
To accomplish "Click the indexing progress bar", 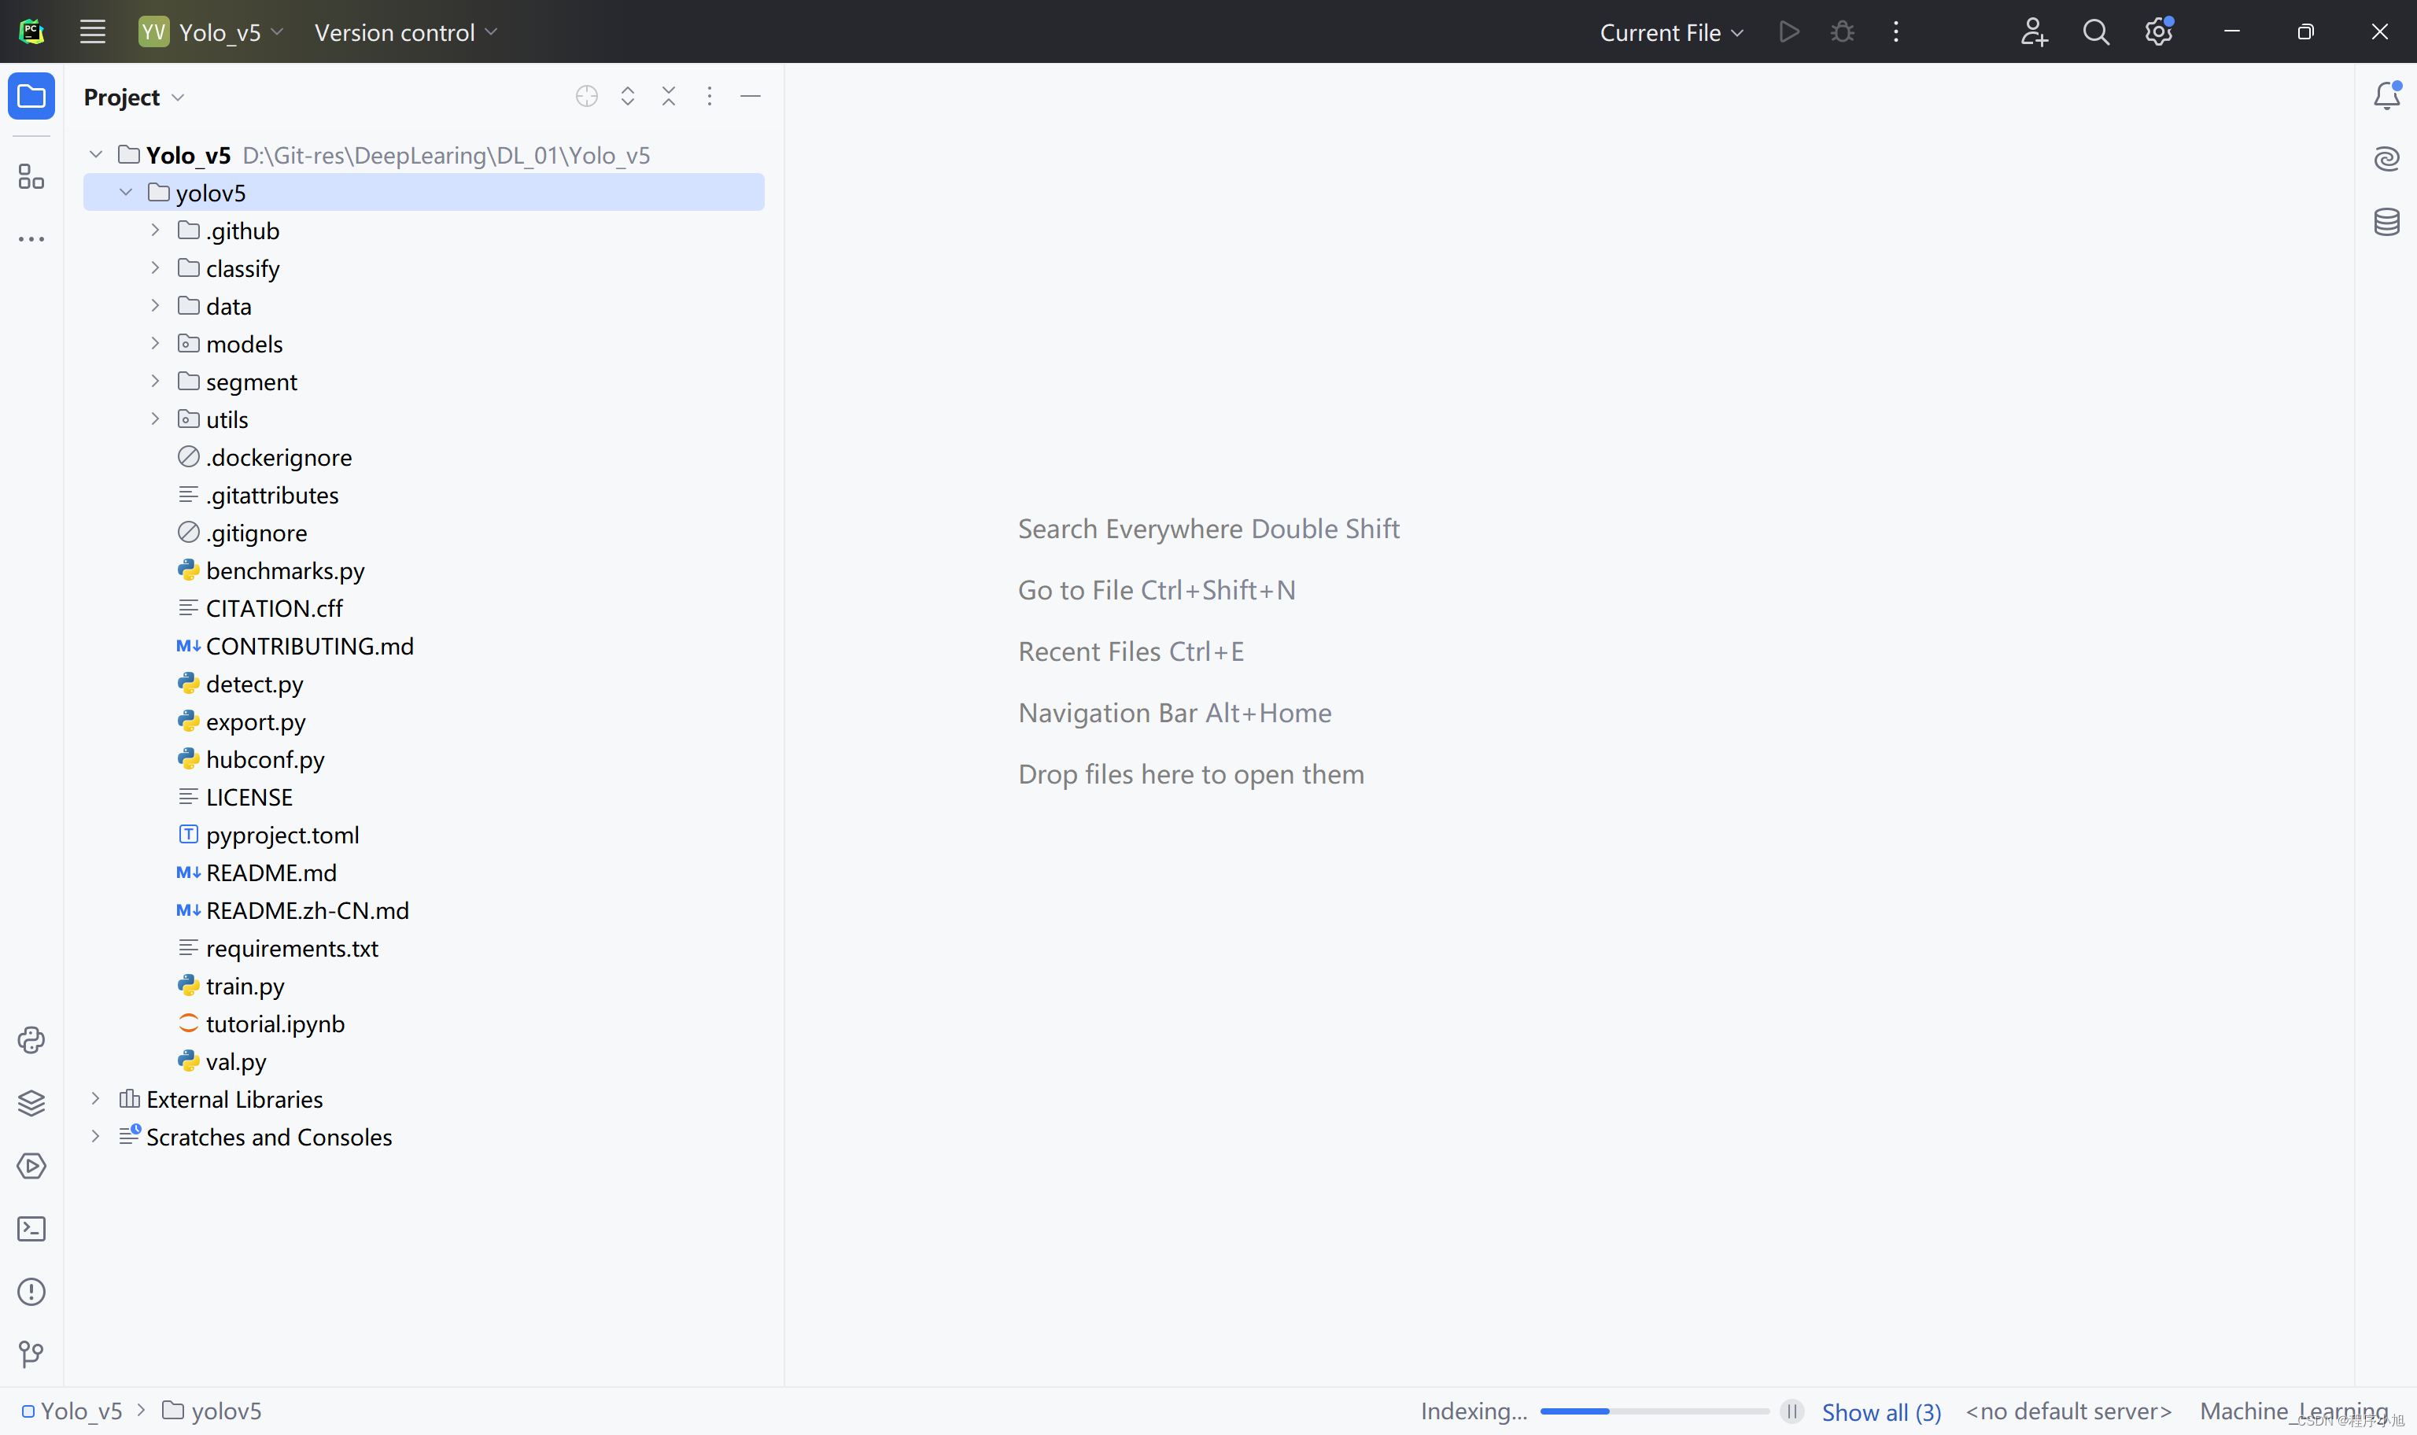I will (x=1654, y=1412).
